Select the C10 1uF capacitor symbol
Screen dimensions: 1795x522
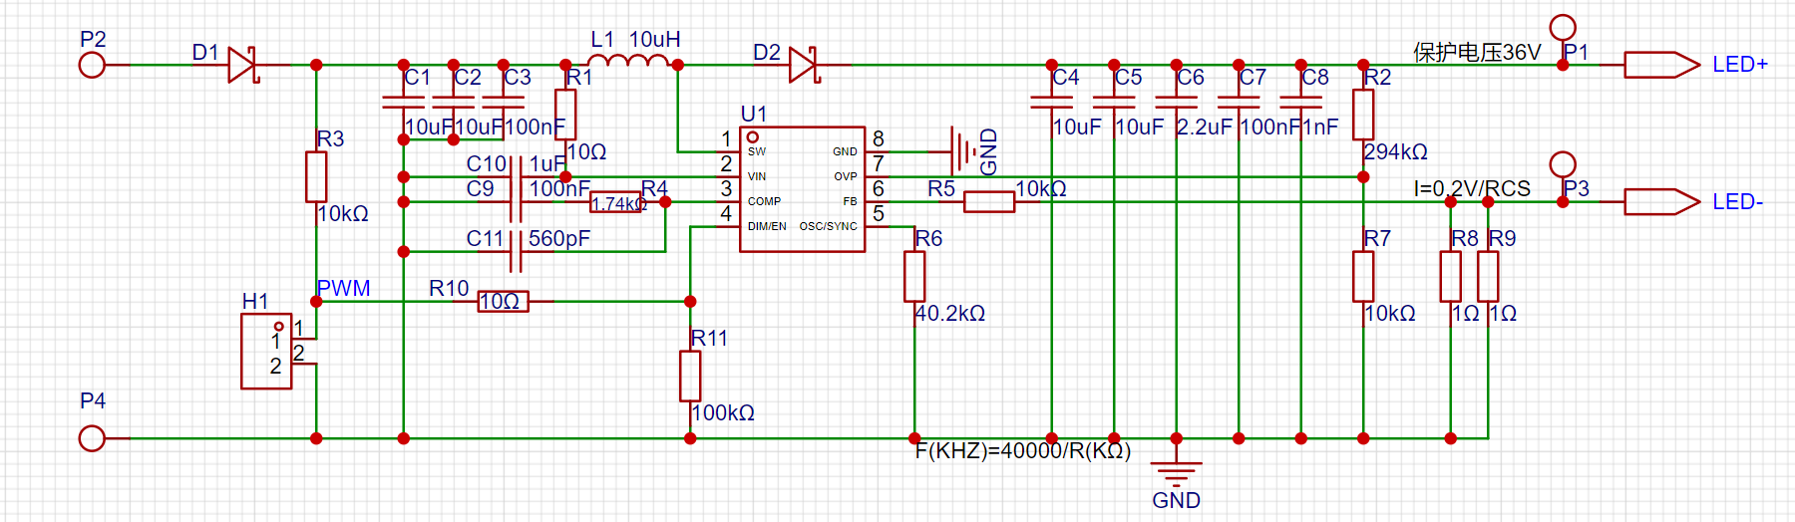pyautogui.click(x=516, y=176)
